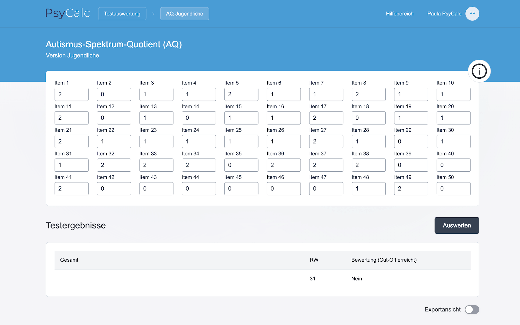Click the breadcrumb chevron separator

click(153, 14)
